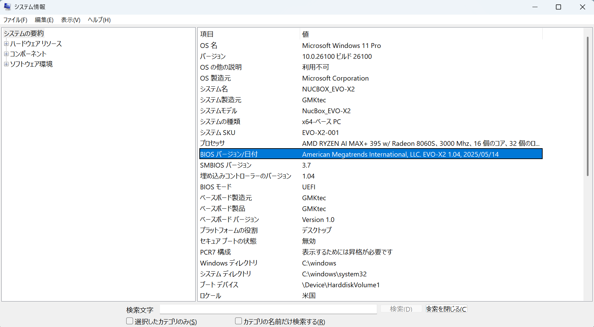Select the バージョン row label

point(213,56)
